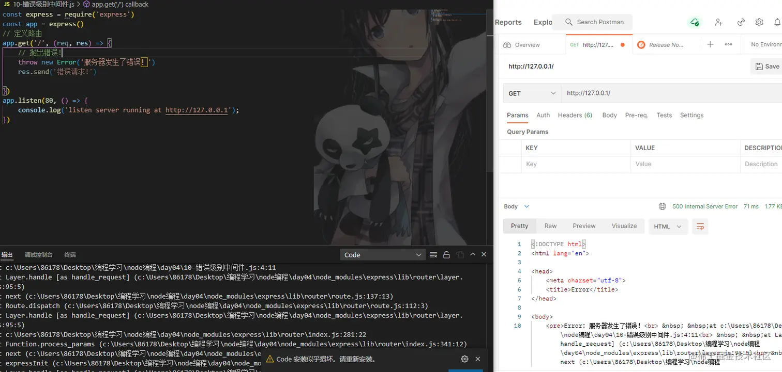This screenshot has width=782, height=372.
Task: Click the Query Params heading
Action: (x=528, y=132)
